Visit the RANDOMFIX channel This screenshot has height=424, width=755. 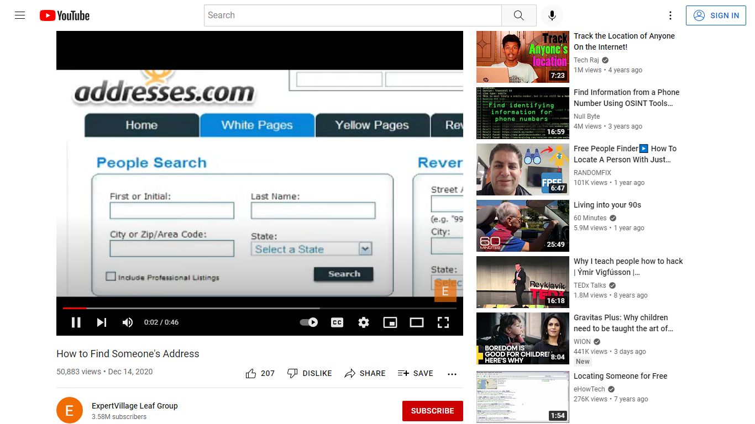pyautogui.click(x=593, y=173)
